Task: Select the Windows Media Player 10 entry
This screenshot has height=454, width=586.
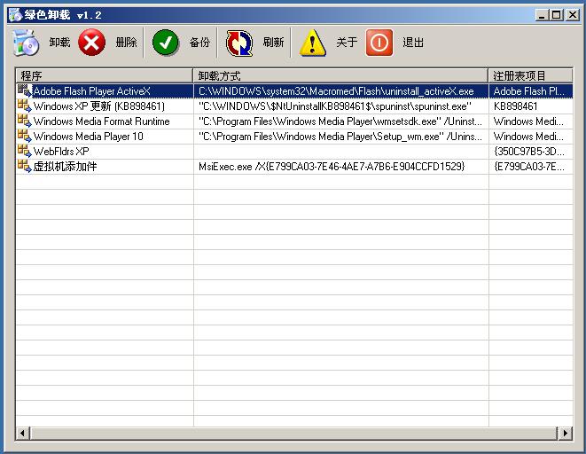Action: click(x=88, y=137)
